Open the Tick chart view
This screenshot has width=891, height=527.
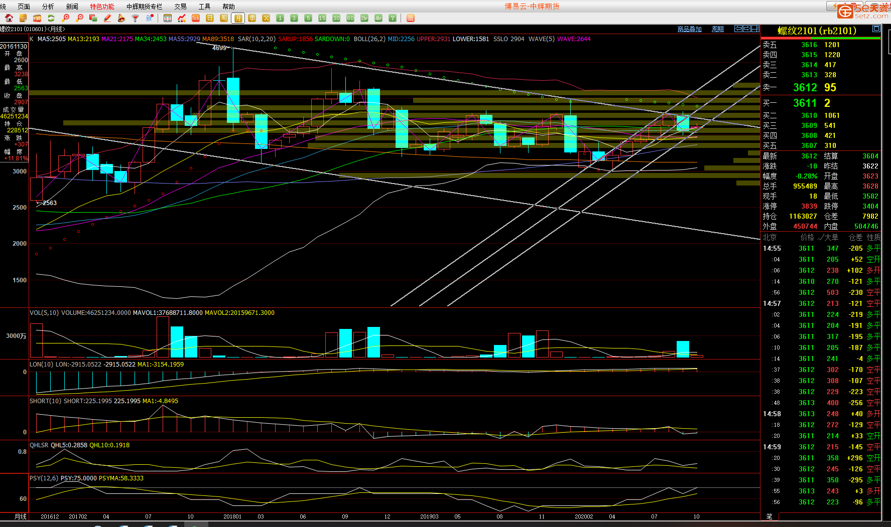pos(196,18)
